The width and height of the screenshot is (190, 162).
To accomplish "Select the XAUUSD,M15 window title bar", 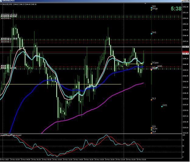I will pos(91,1).
